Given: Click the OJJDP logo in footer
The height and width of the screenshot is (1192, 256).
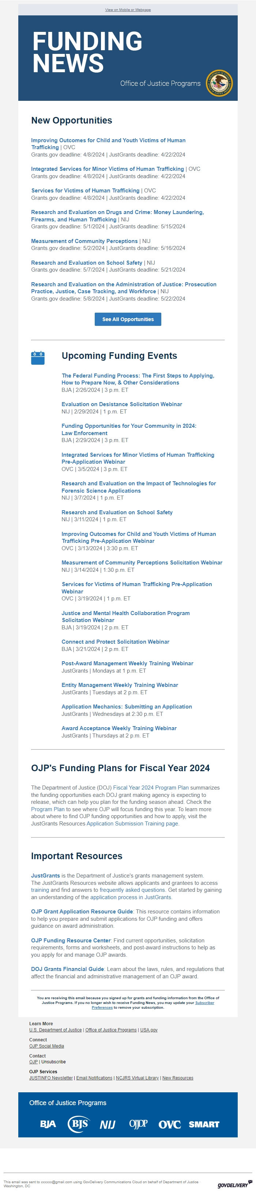Looking at the screenshot, I should coord(138,1124).
